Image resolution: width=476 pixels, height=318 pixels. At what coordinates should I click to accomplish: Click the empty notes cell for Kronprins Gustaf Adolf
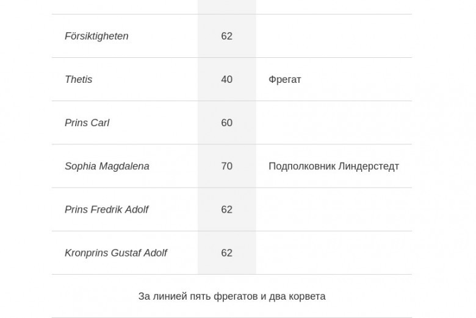334,253
